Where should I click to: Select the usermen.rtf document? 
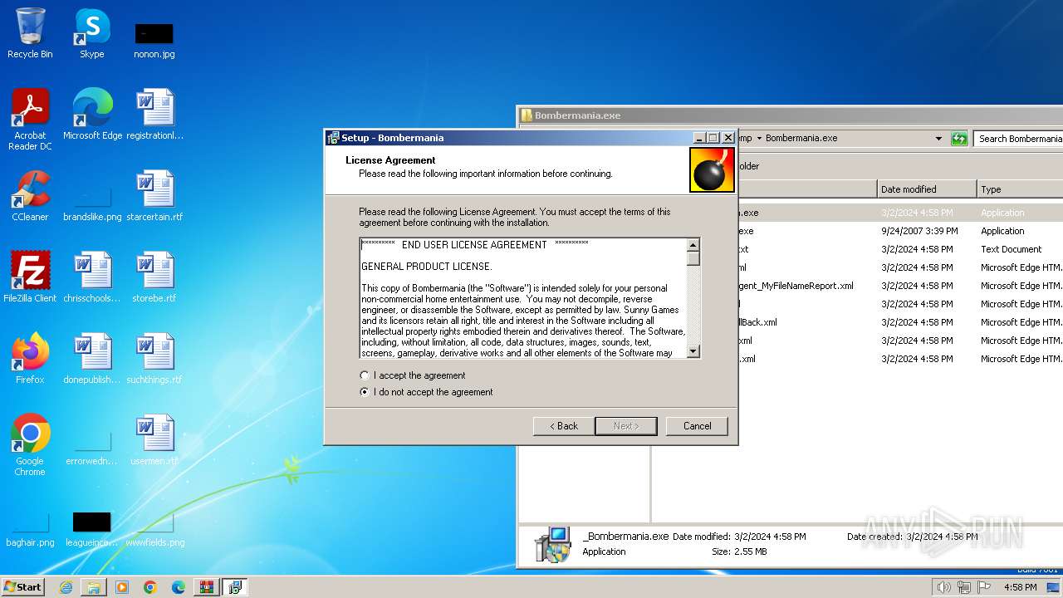click(154, 440)
